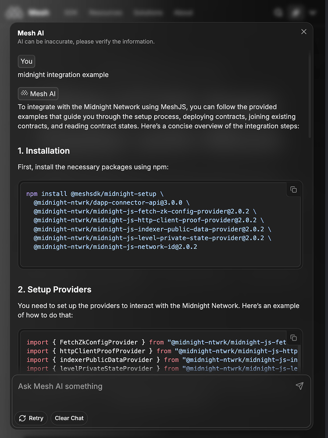Click the import indexerPublicDataProvider line

162,360
